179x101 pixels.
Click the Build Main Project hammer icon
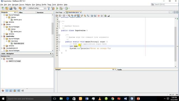pyautogui.click(x=49, y=8)
